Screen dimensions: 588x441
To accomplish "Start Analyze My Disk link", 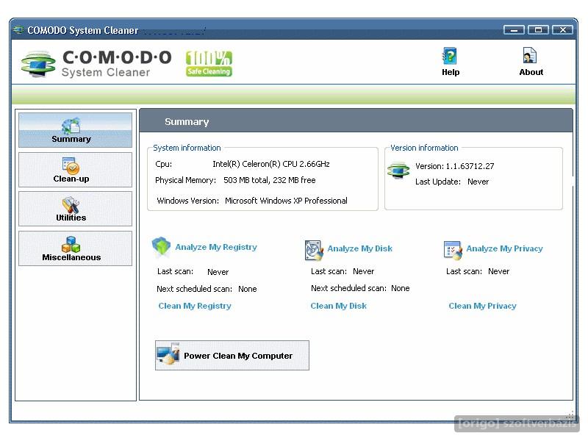I will click(359, 248).
